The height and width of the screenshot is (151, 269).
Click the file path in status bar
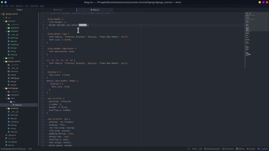pyautogui.click(x=13, y=149)
